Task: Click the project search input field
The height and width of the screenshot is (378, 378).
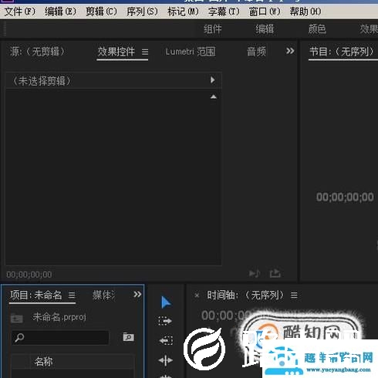Action: [60, 338]
